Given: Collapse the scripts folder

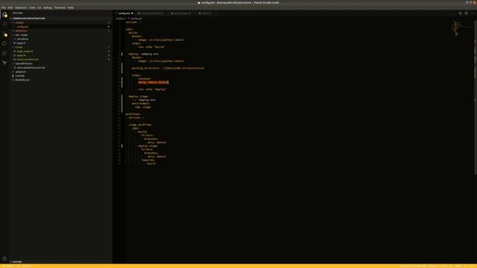Looking at the screenshot, I should 61,47.
